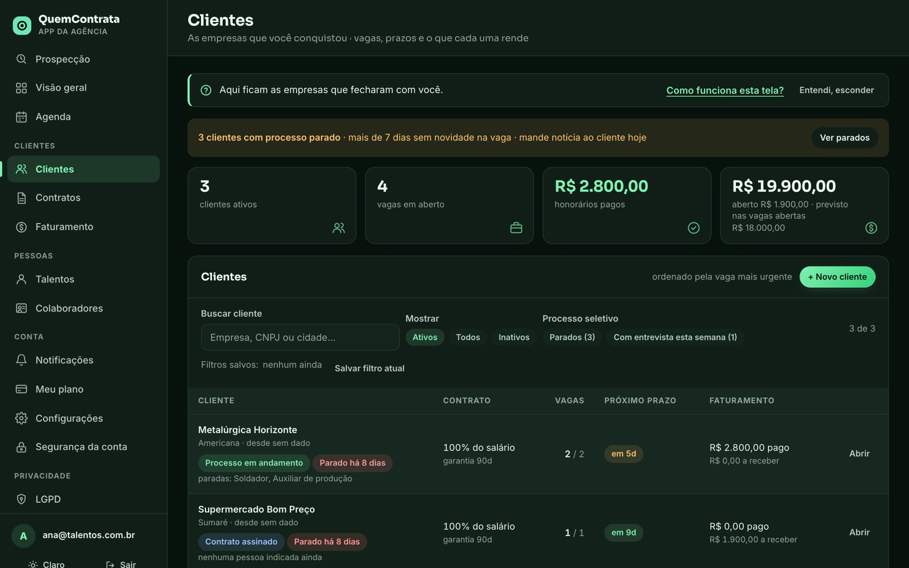Select the Inativos filter chip
This screenshot has height=568, width=909.
[x=514, y=337]
